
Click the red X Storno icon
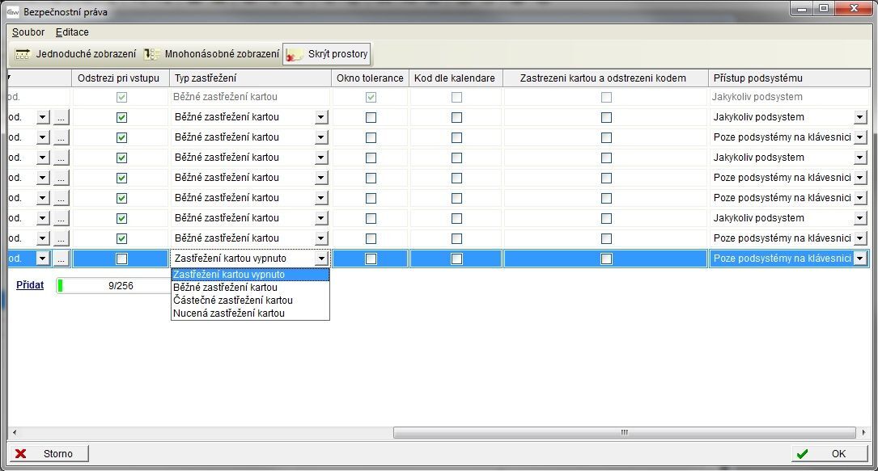click(21, 454)
